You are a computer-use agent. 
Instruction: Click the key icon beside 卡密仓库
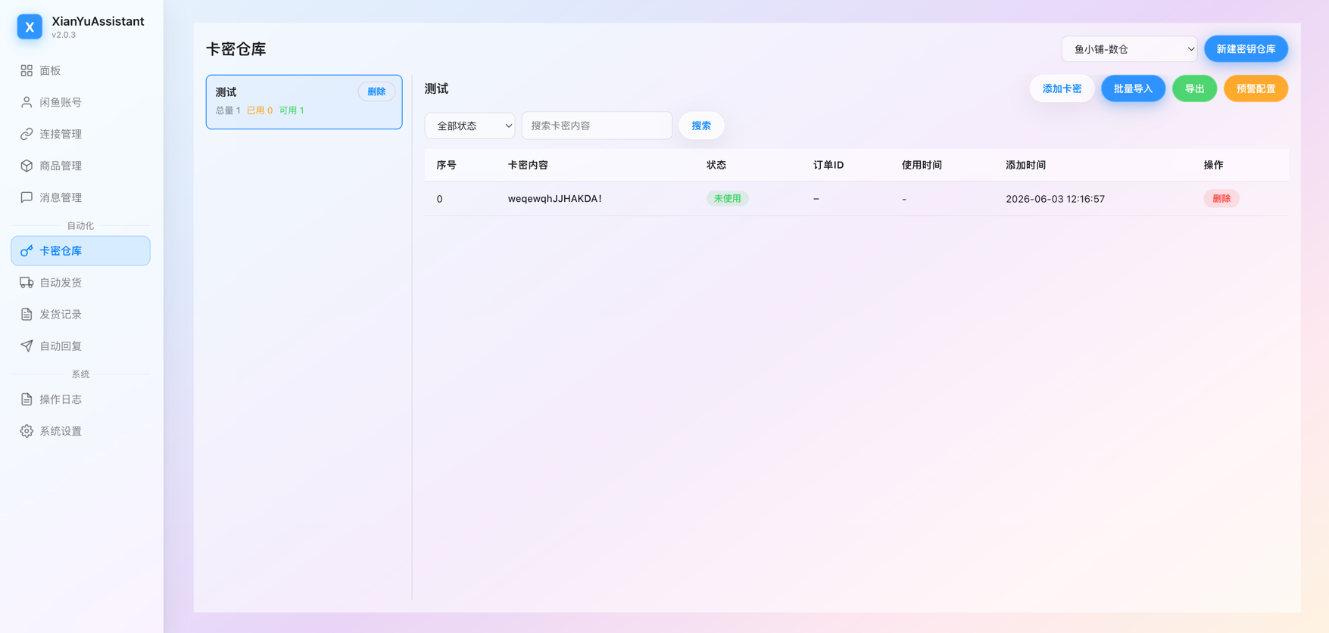click(27, 250)
